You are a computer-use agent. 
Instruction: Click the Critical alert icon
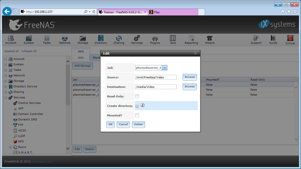click(x=290, y=40)
